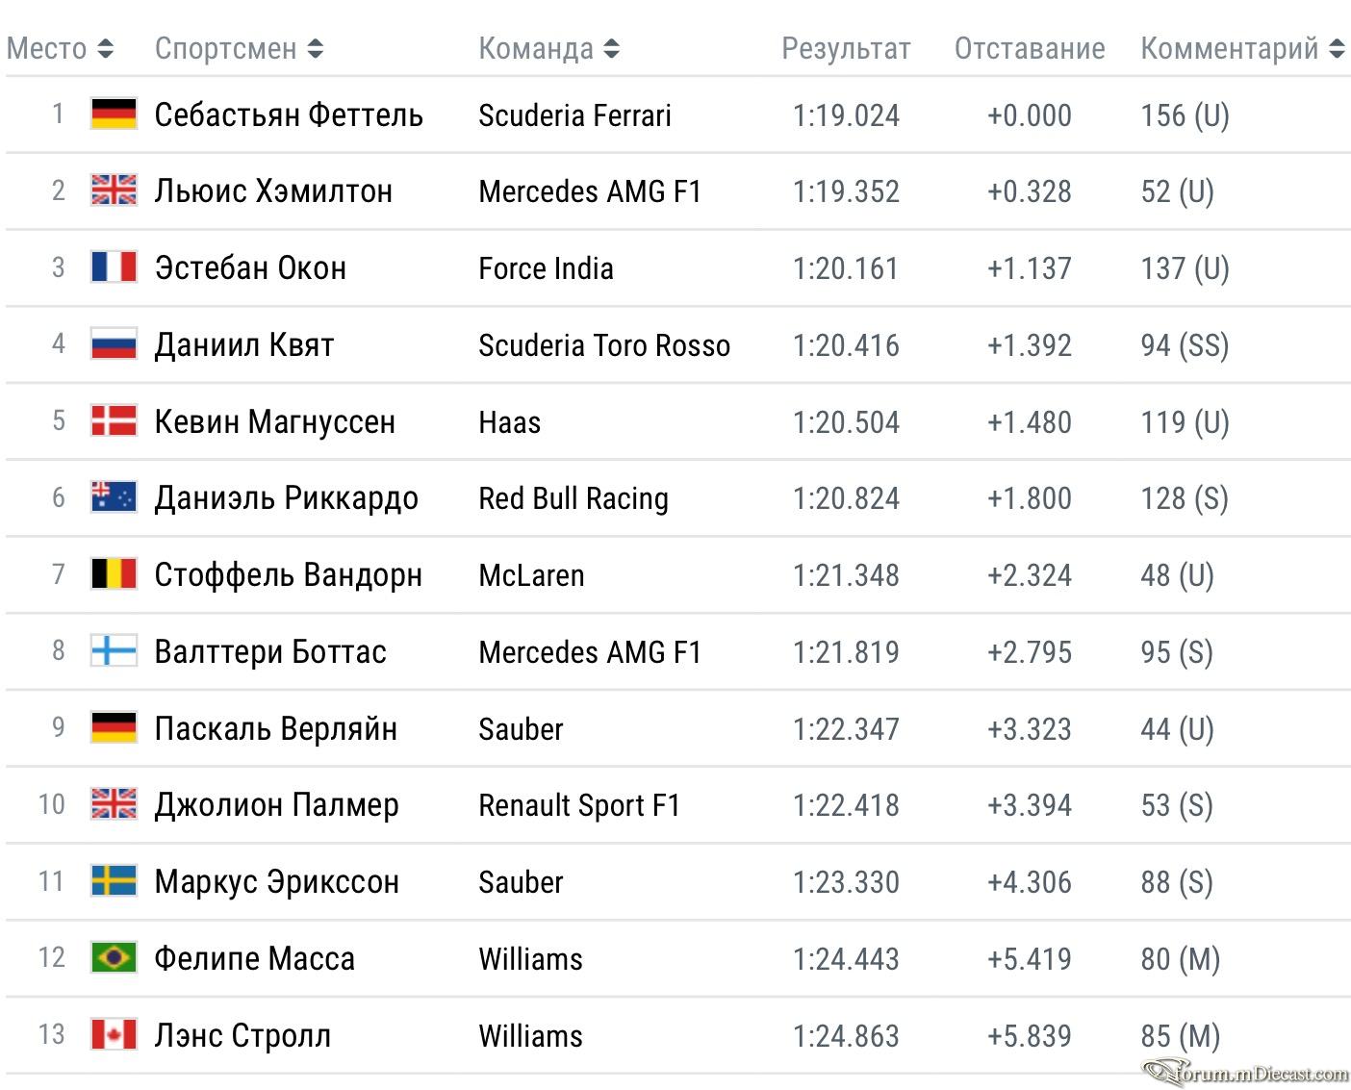Click Russian flag next to Даниил Квят
Image resolution: width=1351 pixels, height=1090 pixels.
click(114, 343)
